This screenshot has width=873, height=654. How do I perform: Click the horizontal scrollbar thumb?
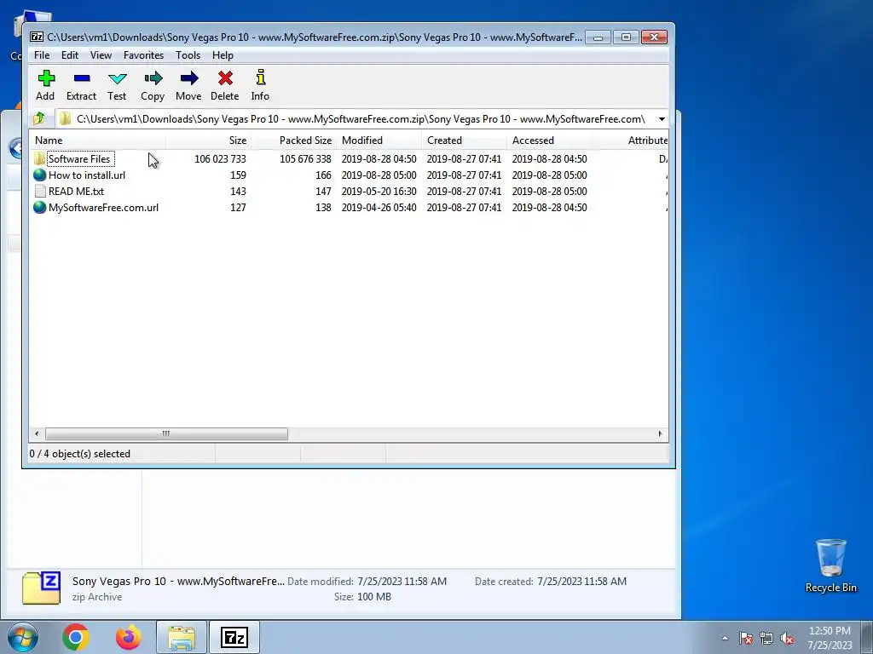point(166,433)
